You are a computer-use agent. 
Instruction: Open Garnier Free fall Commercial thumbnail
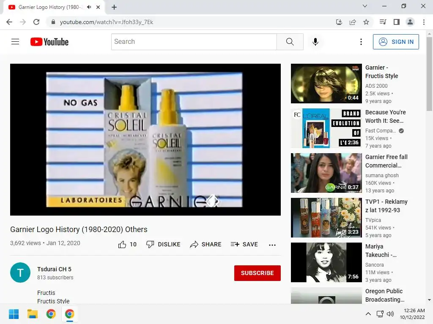[x=326, y=173]
